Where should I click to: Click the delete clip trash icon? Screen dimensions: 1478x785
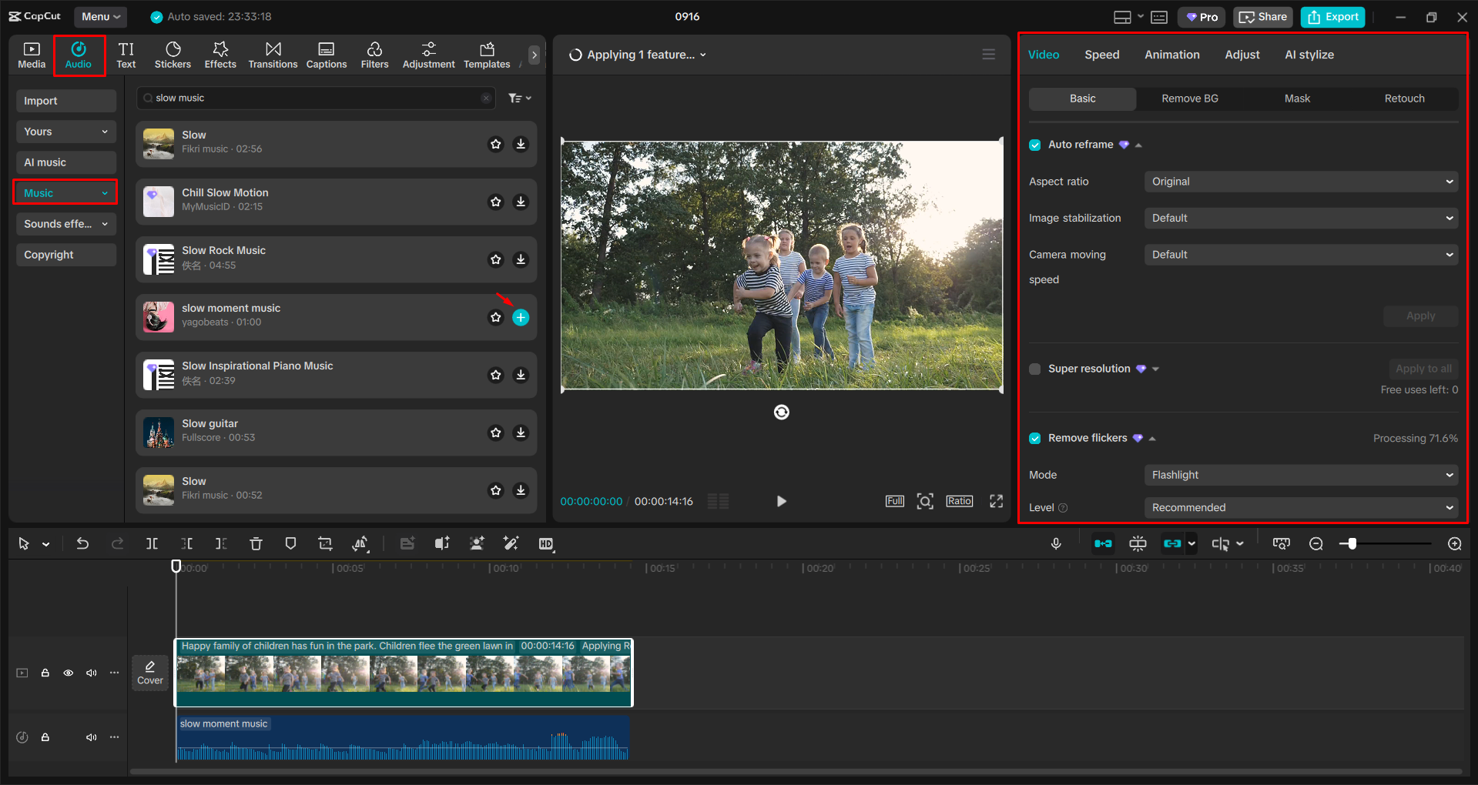(256, 544)
